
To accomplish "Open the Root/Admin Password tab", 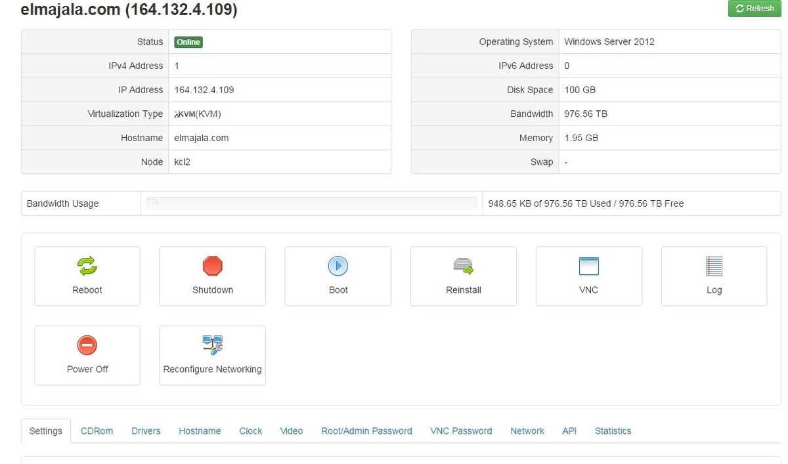I will coord(366,431).
